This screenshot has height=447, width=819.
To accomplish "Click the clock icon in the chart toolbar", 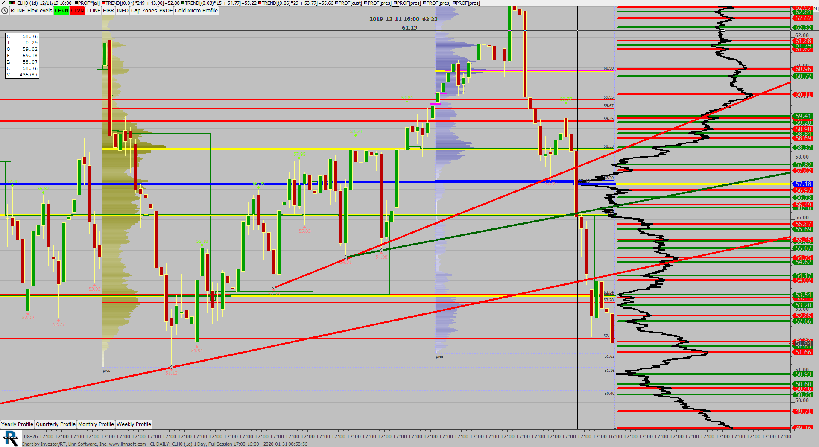I will click(x=5, y=11).
